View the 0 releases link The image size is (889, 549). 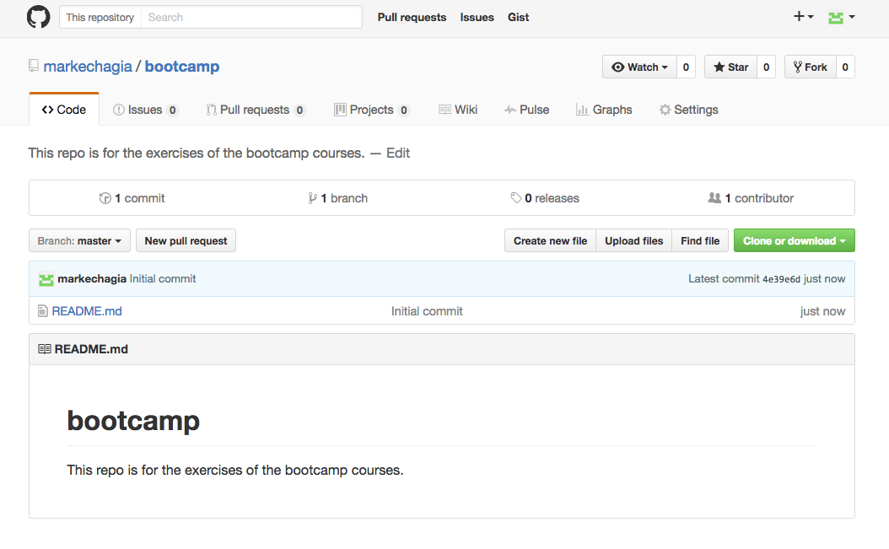[545, 198]
